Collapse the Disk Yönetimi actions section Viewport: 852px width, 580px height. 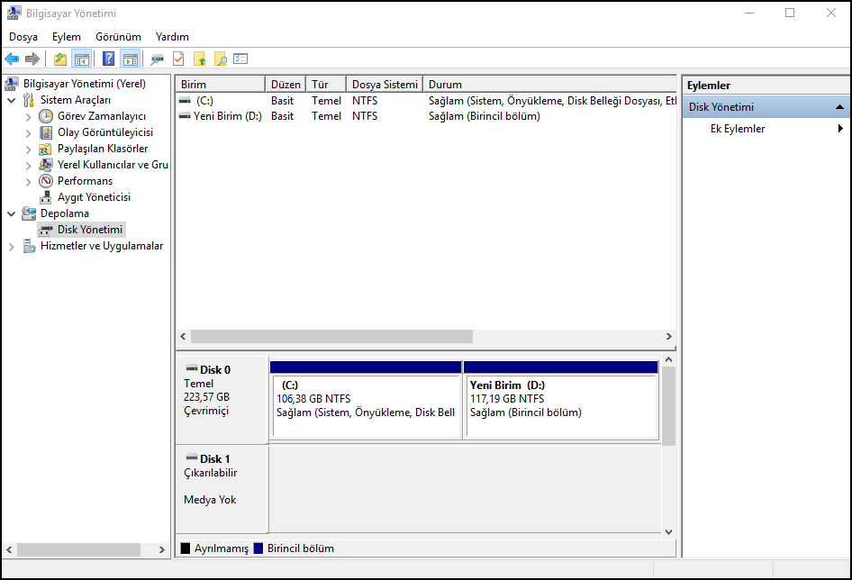tap(839, 107)
